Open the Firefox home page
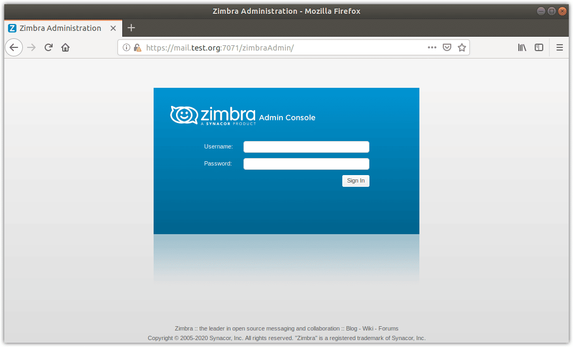 (65, 47)
